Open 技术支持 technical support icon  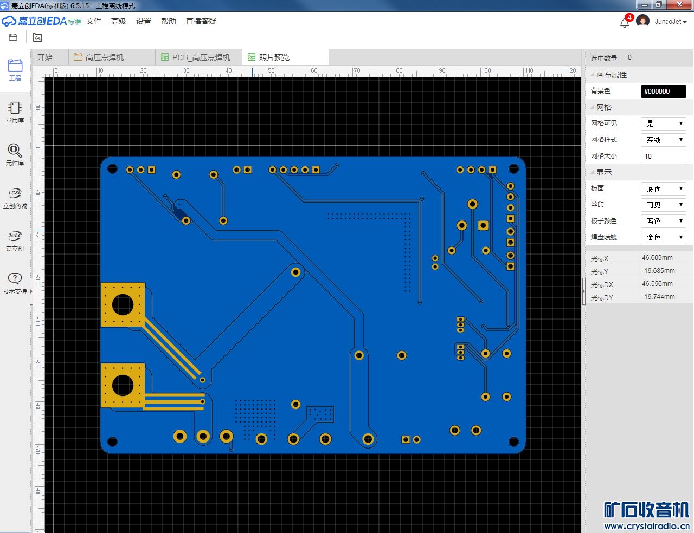[15, 283]
